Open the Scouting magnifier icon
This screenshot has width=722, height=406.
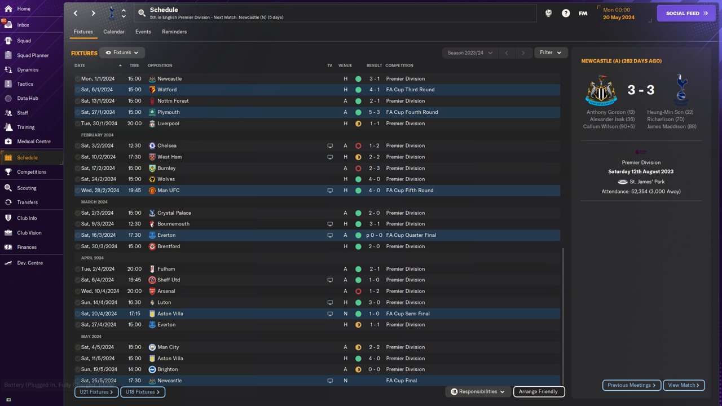tap(8, 188)
